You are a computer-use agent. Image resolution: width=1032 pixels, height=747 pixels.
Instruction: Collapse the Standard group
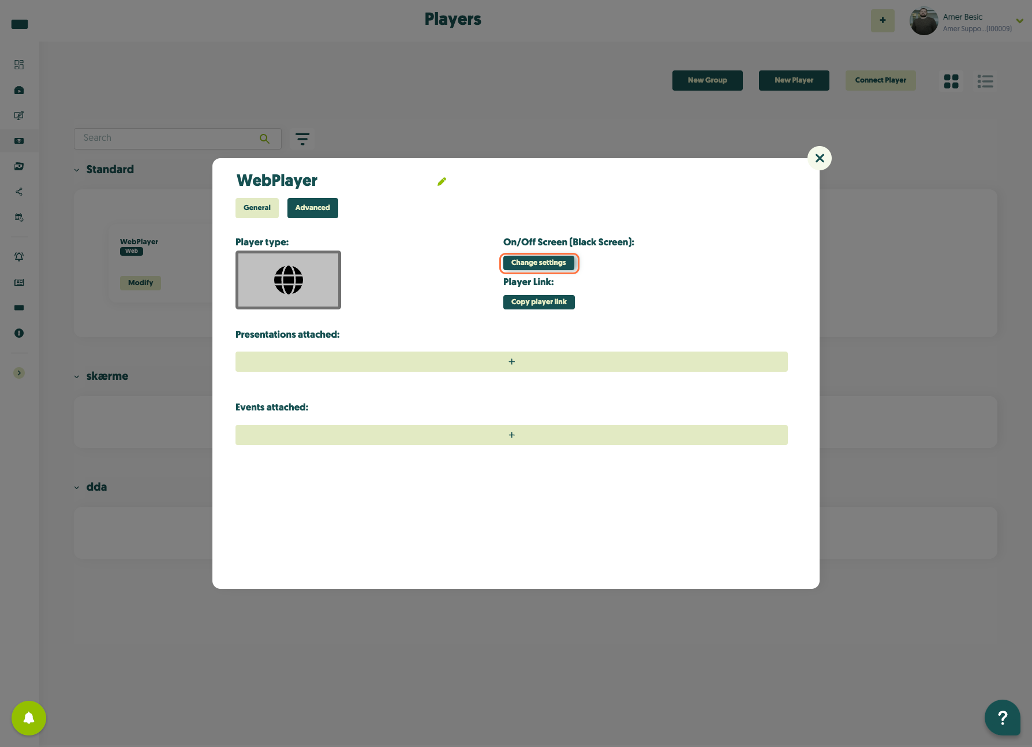click(77, 170)
